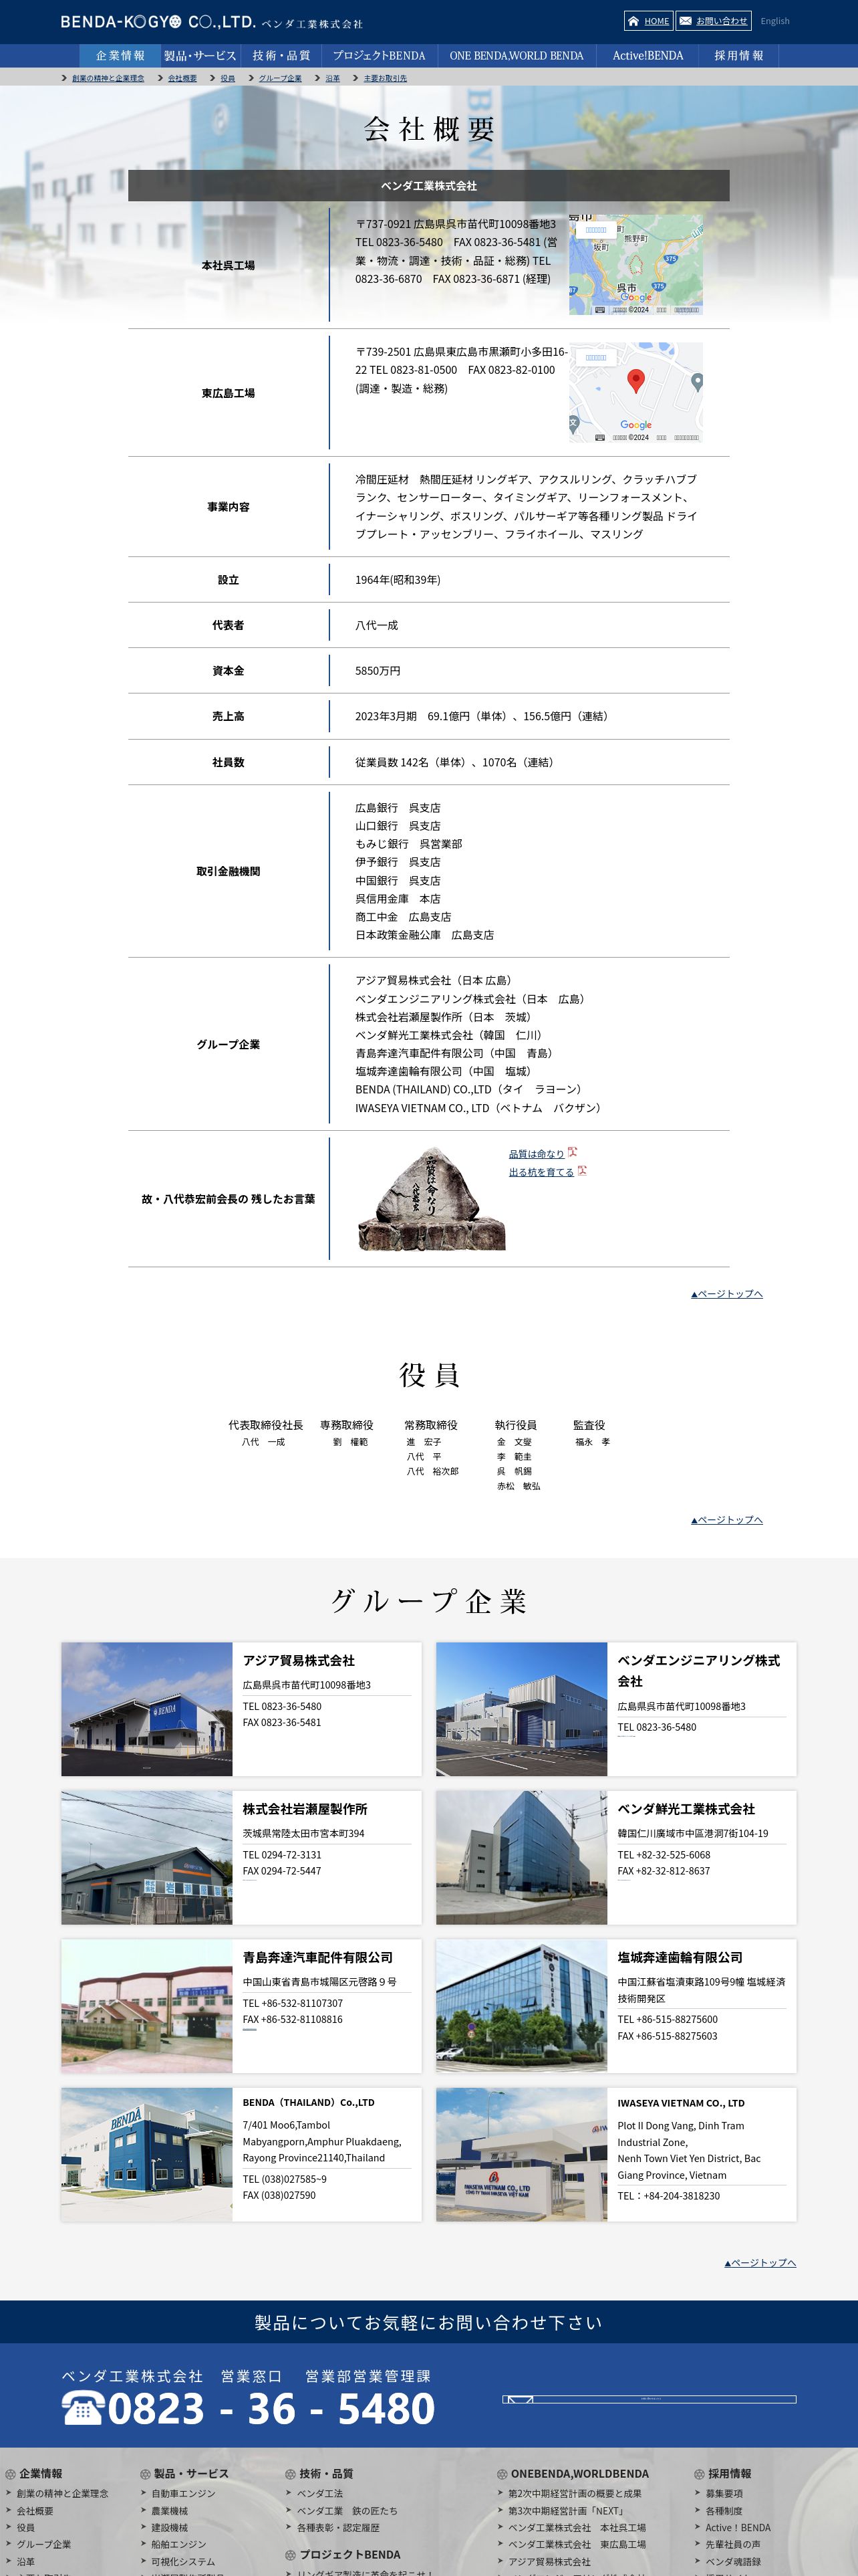Viewport: 858px width, 2576px height.
Task: Open the 企業情報 navigation tab
Action: click(120, 56)
